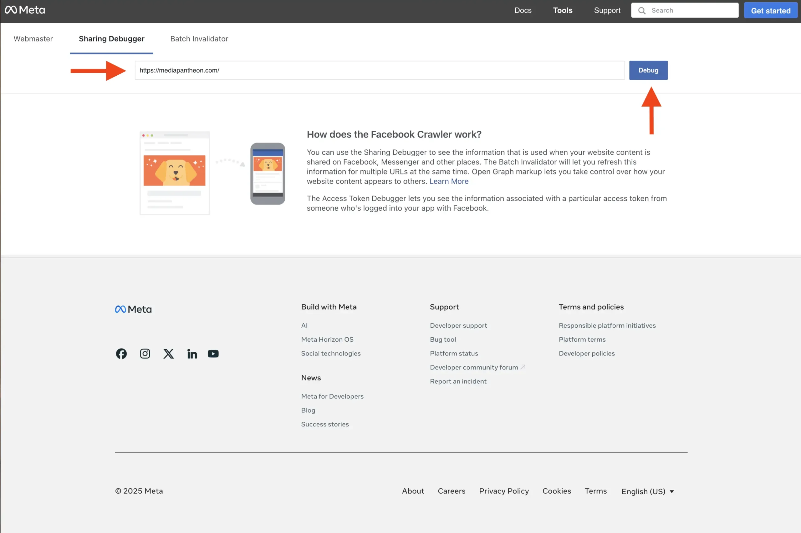Click the About footer link

pos(413,491)
